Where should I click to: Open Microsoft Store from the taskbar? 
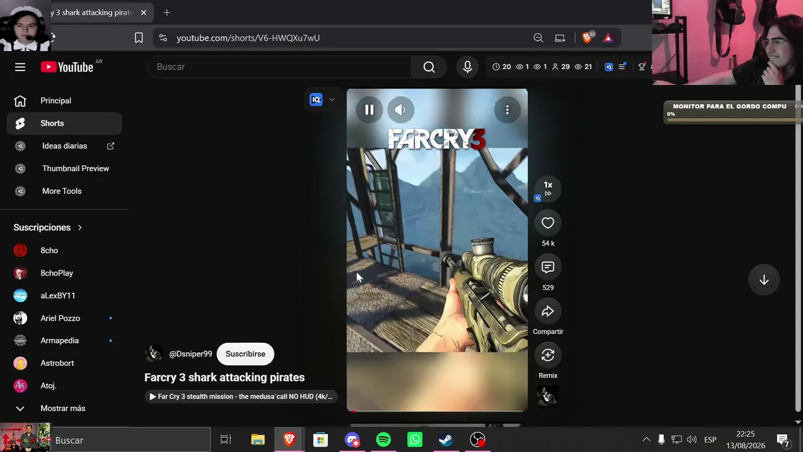(x=321, y=440)
